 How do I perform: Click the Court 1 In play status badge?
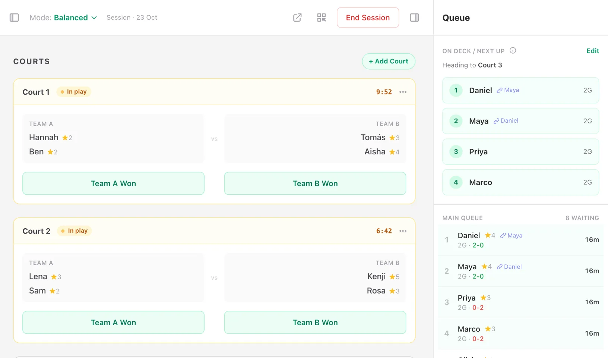point(74,92)
